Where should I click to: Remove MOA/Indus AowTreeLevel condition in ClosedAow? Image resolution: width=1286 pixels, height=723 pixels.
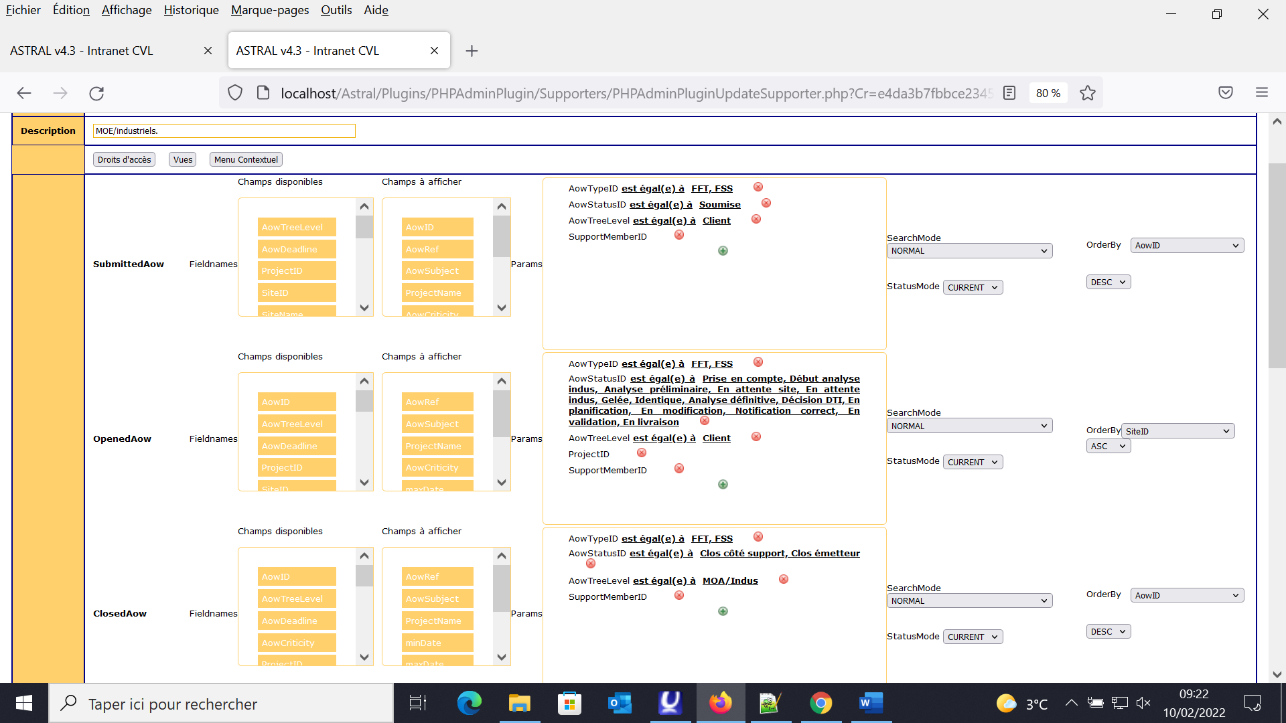click(x=784, y=580)
